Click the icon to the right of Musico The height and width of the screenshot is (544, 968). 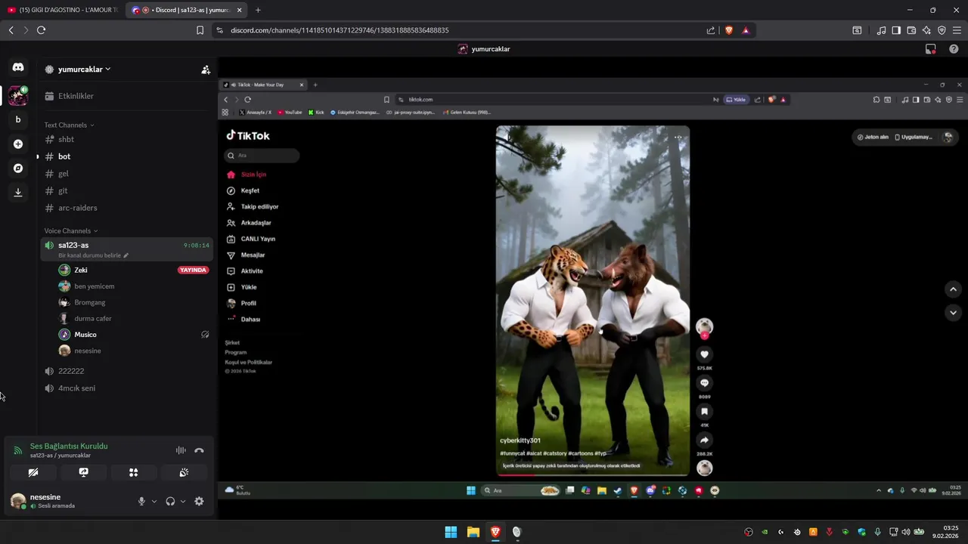tap(205, 335)
